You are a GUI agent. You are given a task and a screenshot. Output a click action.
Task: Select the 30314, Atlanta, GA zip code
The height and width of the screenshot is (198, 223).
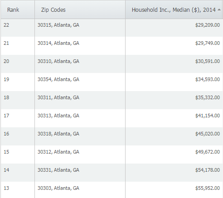(x=58, y=43)
